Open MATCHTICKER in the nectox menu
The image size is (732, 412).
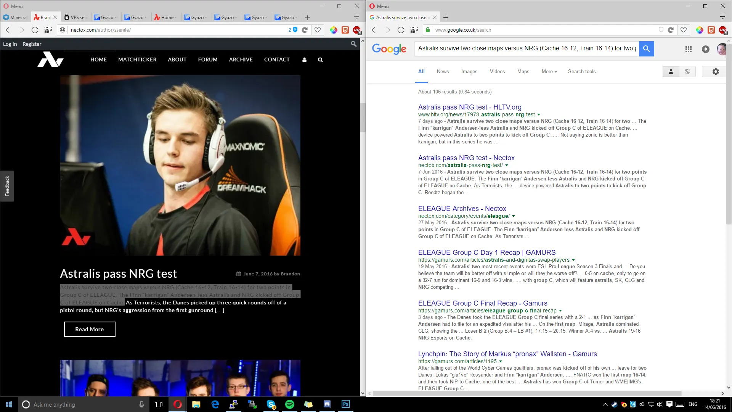137,60
